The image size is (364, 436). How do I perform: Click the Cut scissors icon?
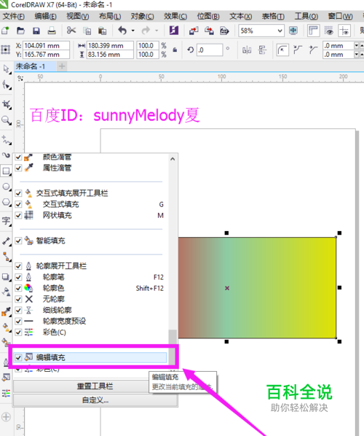(71, 30)
